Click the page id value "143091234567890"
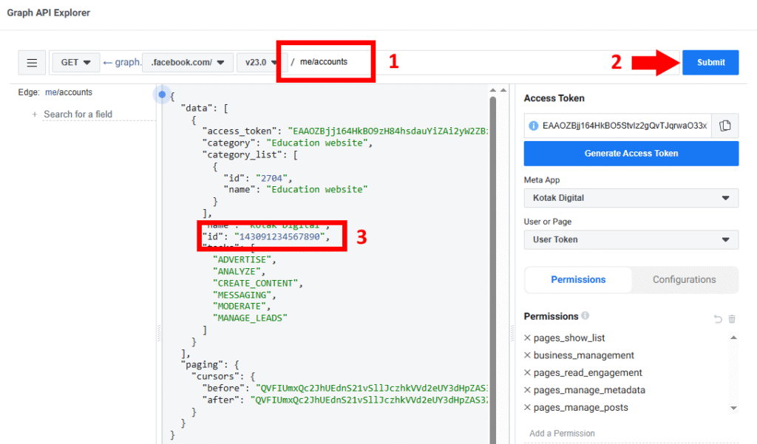 pyautogui.click(x=279, y=236)
